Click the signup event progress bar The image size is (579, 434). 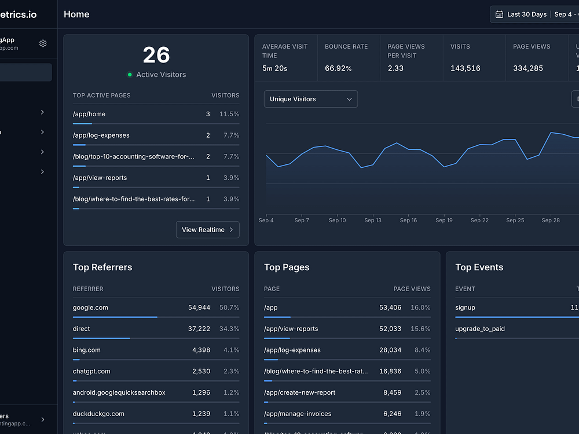(x=517, y=317)
